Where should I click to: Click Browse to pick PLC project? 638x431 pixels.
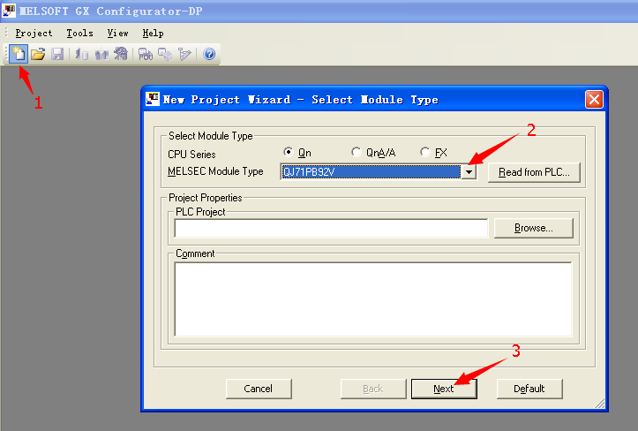(x=533, y=228)
